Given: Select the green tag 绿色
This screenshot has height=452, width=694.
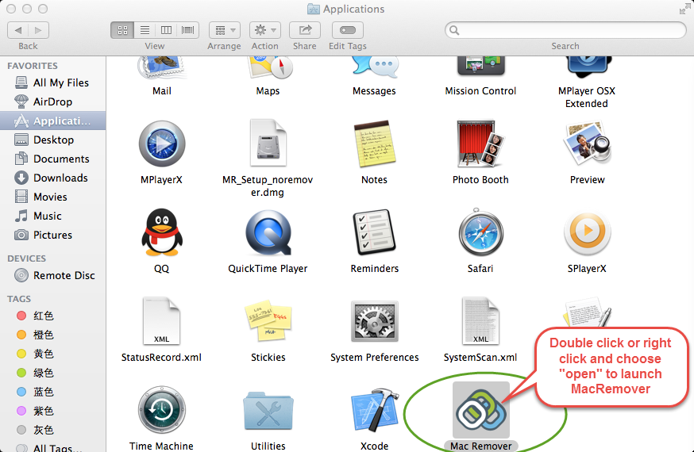Looking at the screenshot, I should pyautogui.click(x=52, y=373).
